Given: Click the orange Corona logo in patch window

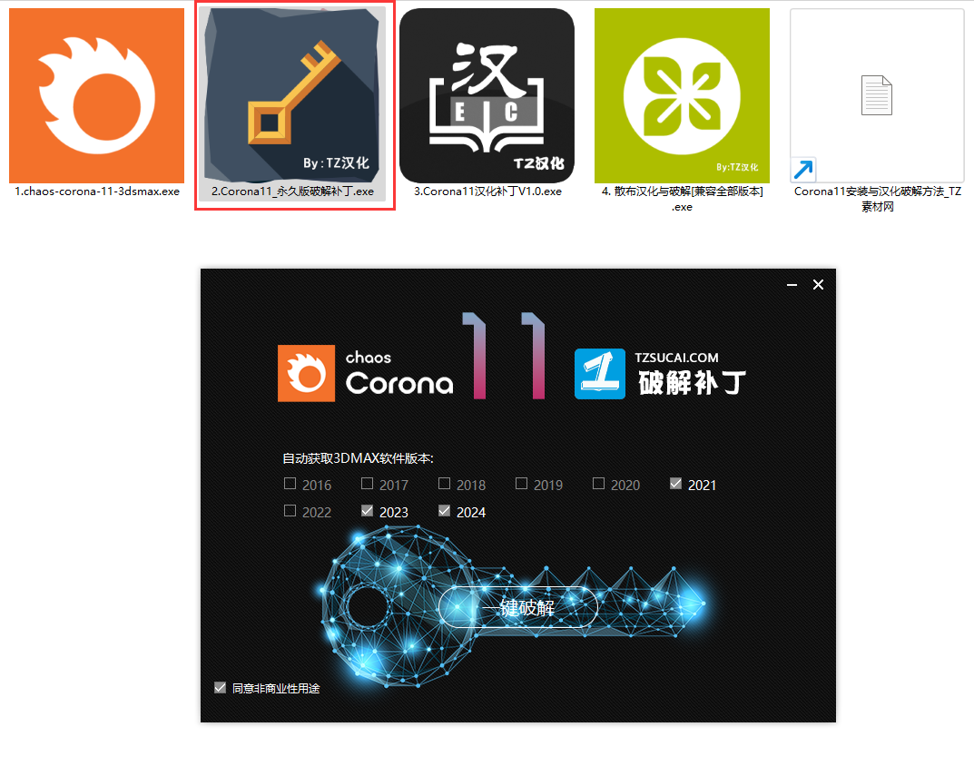Looking at the screenshot, I should tap(306, 373).
